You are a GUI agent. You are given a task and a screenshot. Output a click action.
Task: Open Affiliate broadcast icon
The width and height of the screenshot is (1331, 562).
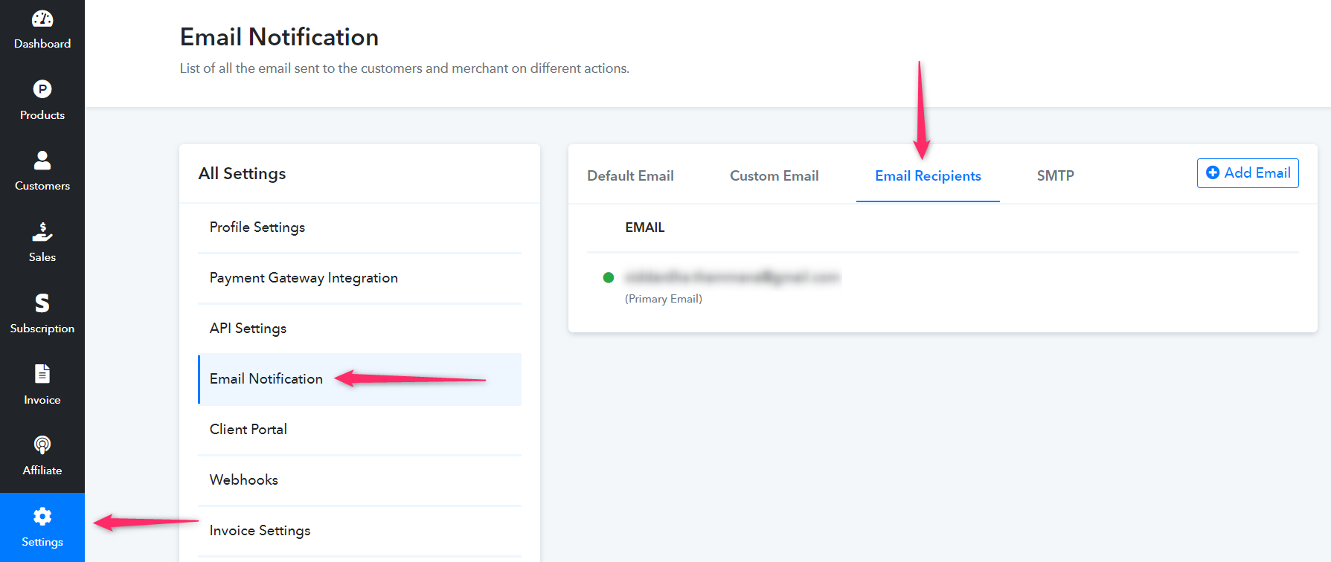tap(42, 445)
